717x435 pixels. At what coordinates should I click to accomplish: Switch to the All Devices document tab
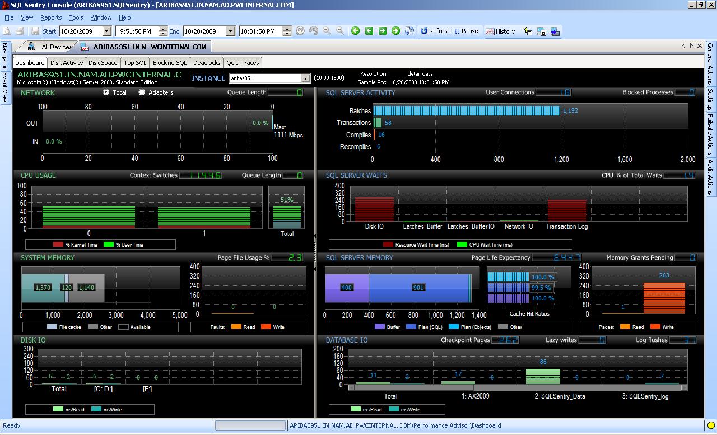(50, 47)
